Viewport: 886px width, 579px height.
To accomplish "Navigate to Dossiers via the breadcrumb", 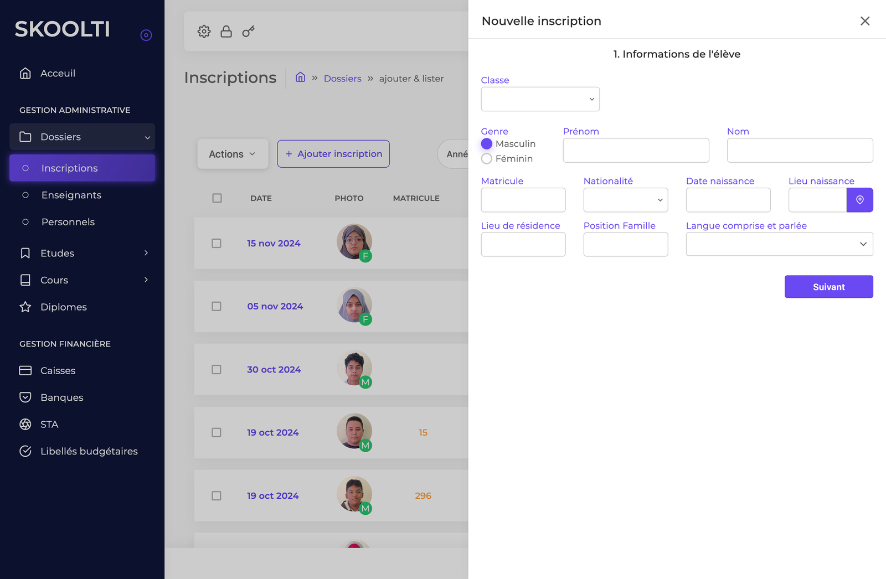I will [x=342, y=78].
